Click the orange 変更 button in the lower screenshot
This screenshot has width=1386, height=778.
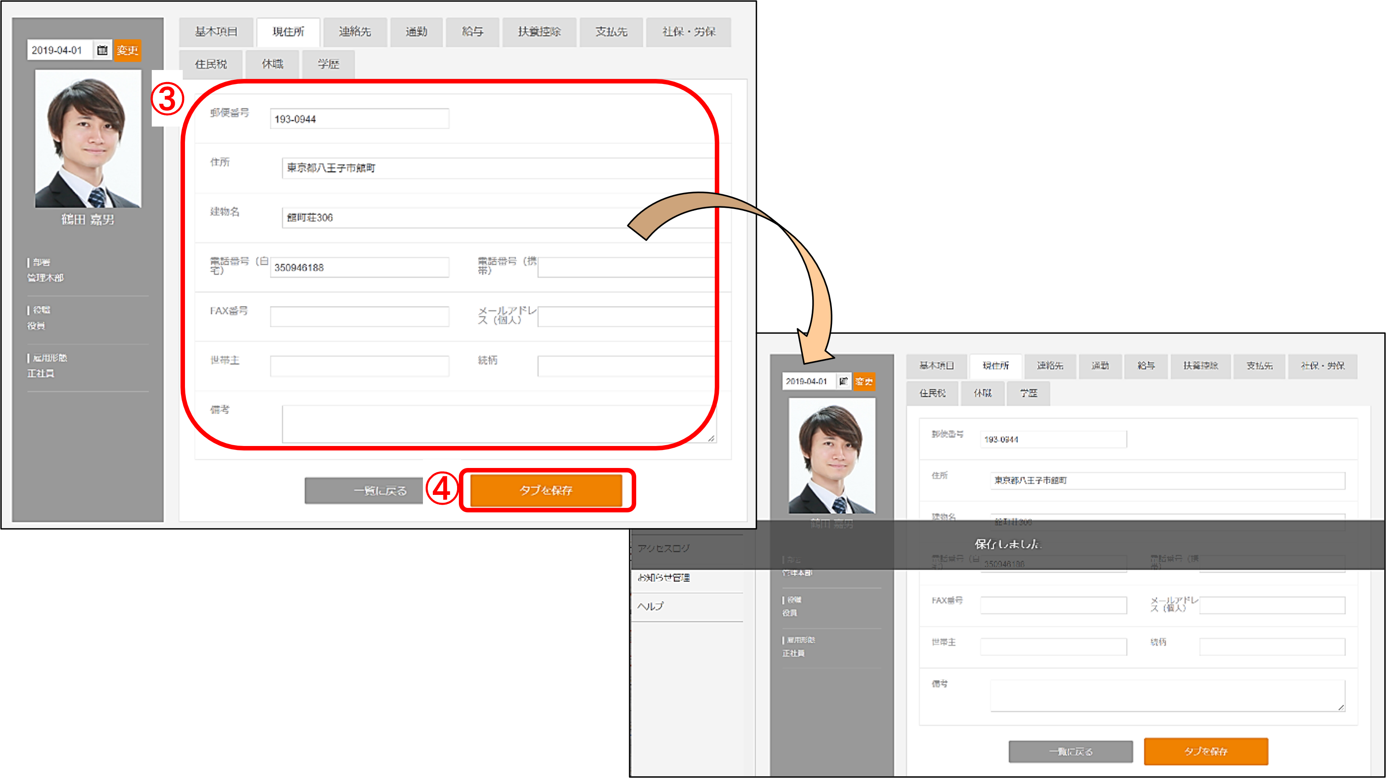click(864, 381)
